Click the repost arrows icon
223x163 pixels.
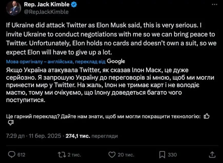tap(62, 155)
